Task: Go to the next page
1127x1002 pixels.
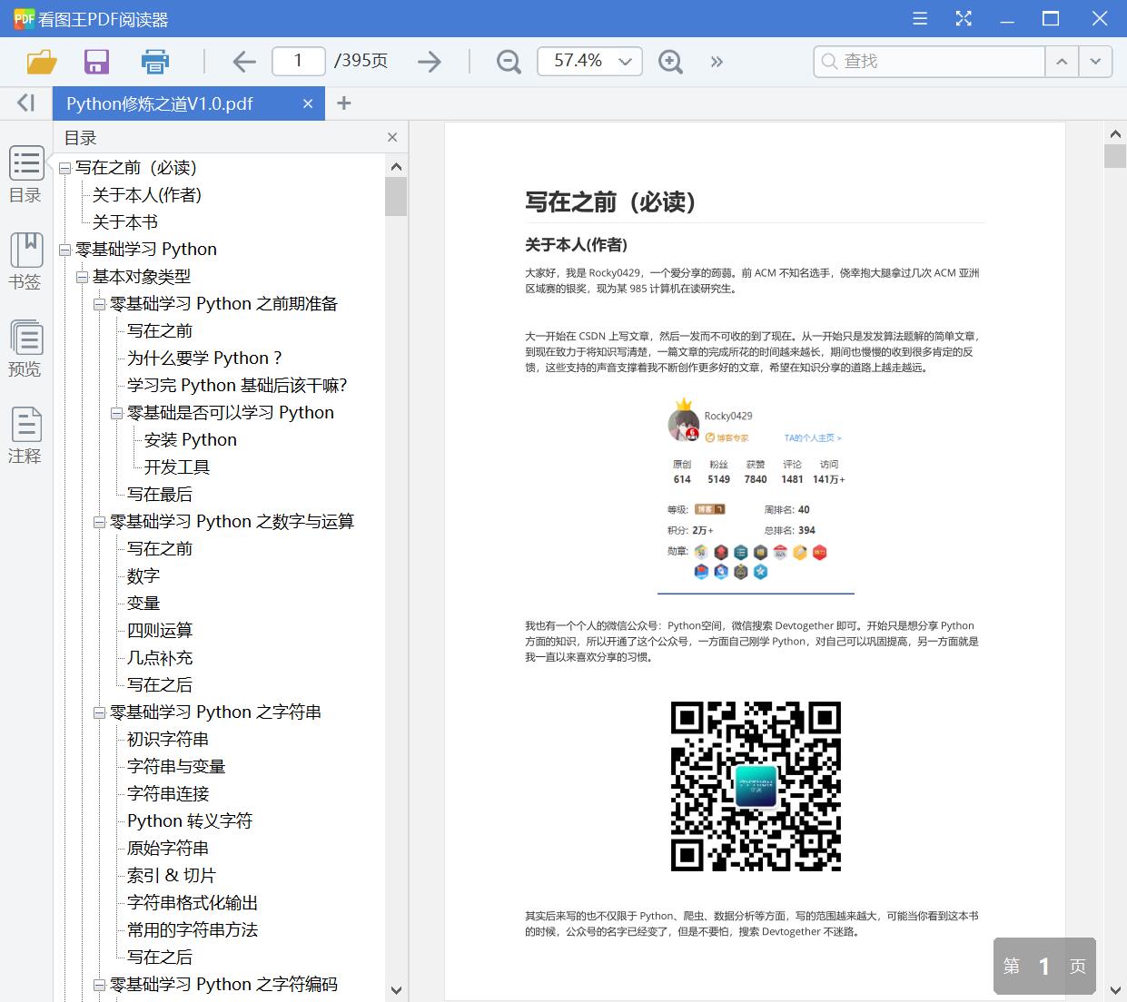Action: [429, 61]
